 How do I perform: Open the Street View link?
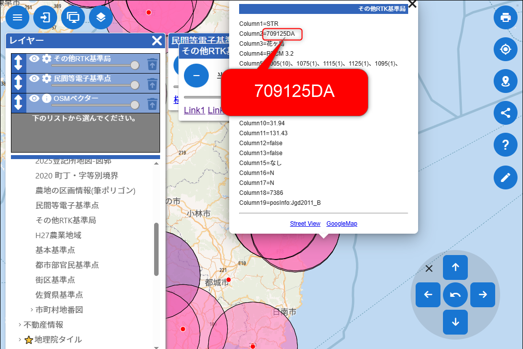[305, 224]
